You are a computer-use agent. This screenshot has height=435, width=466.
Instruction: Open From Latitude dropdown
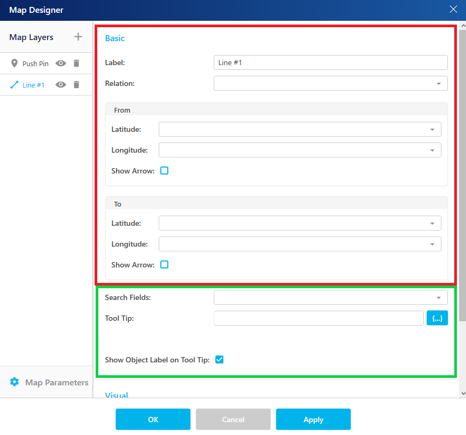coord(300,129)
